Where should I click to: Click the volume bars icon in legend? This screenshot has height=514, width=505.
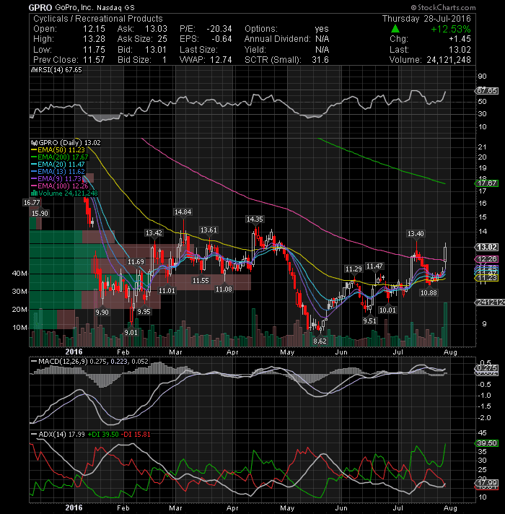click(34, 193)
